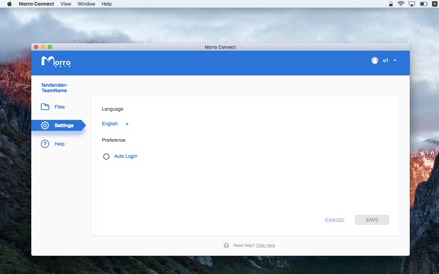Open the Files section folder icon
The image size is (439, 274).
coord(45,107)
